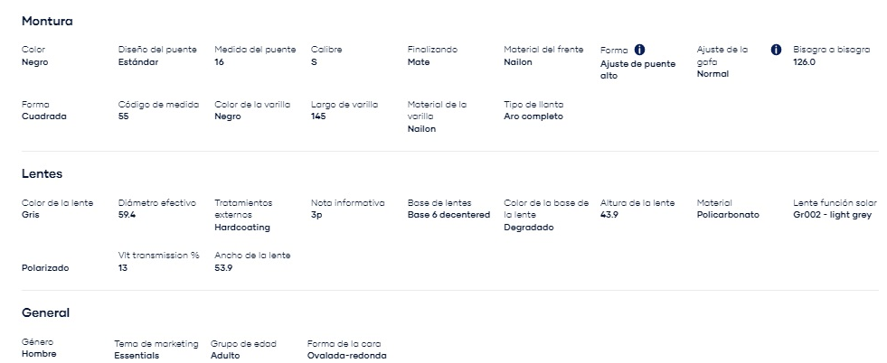
Task: Select the Hardcoating treatment value
Action: (242, 228)
